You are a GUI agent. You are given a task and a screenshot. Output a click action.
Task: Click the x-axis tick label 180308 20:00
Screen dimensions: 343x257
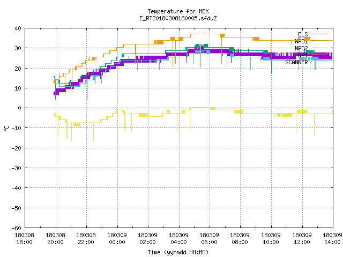pyautogui.click(x=55, y=239)
